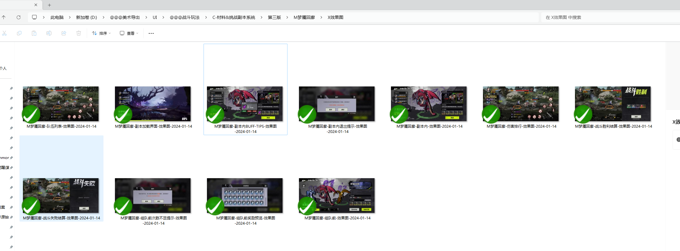The image size is (680, 251).
Task: Click the 在 X效果图 中搜索 search box
Action: click(x=610, y=17)
